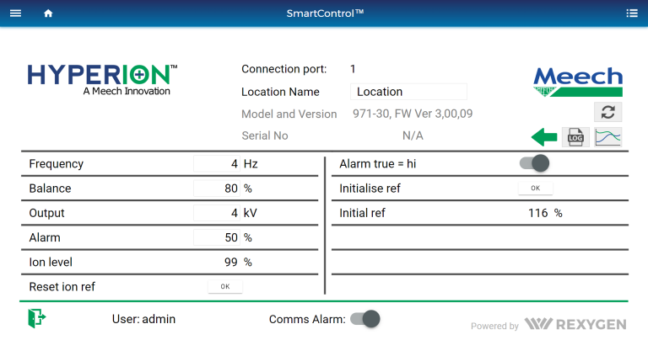This screenshot has width=648, height=340.
Task: Open the hamburger menu
Action: tap(15, 13)
